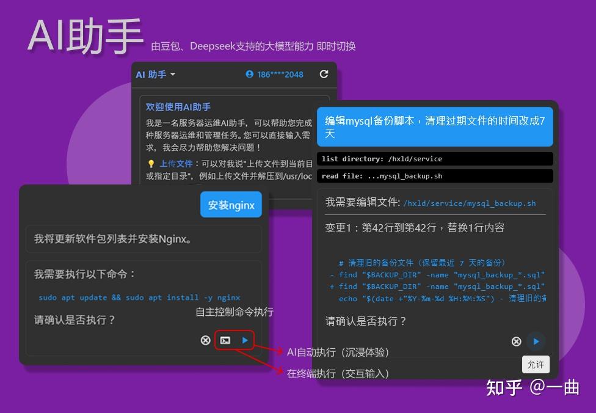Click the 欢迎使用AI助手 heading
Screen dimensions: 596x413
pos(178,107)
